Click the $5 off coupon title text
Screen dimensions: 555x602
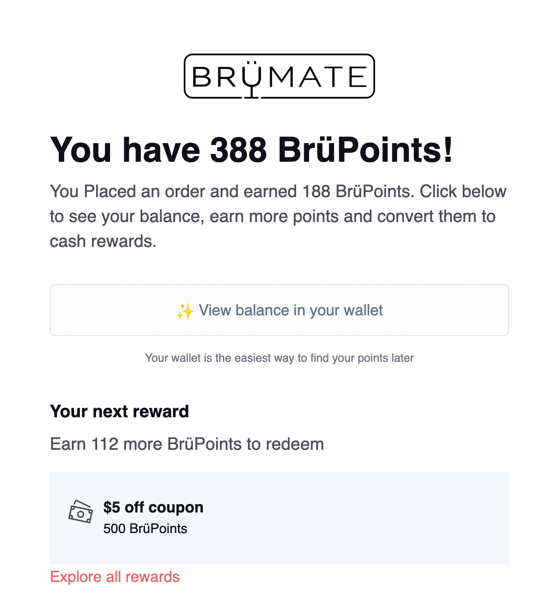(x=154, y=507)
